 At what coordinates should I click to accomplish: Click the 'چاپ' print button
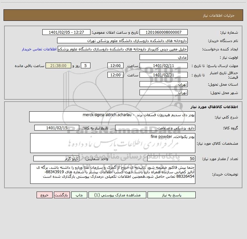[x=79, y=195]
